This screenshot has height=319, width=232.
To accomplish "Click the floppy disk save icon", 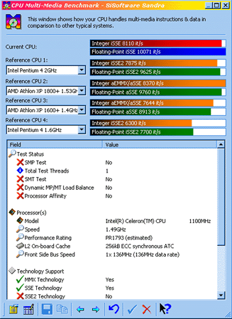I will coord(47,309).
